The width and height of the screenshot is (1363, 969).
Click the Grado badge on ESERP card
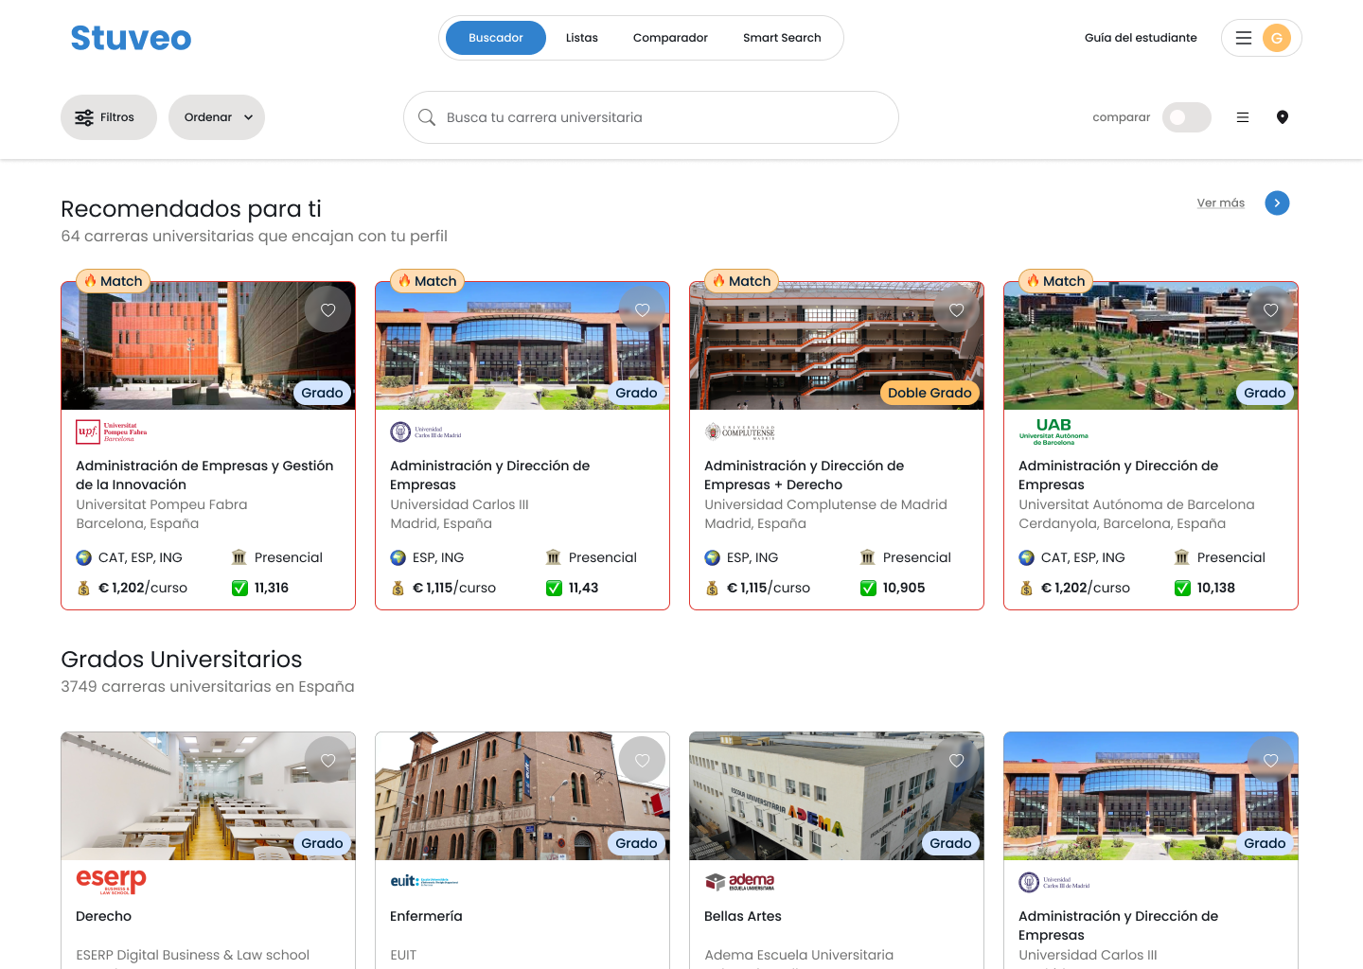pyautogui.click(x=322, y=843)
